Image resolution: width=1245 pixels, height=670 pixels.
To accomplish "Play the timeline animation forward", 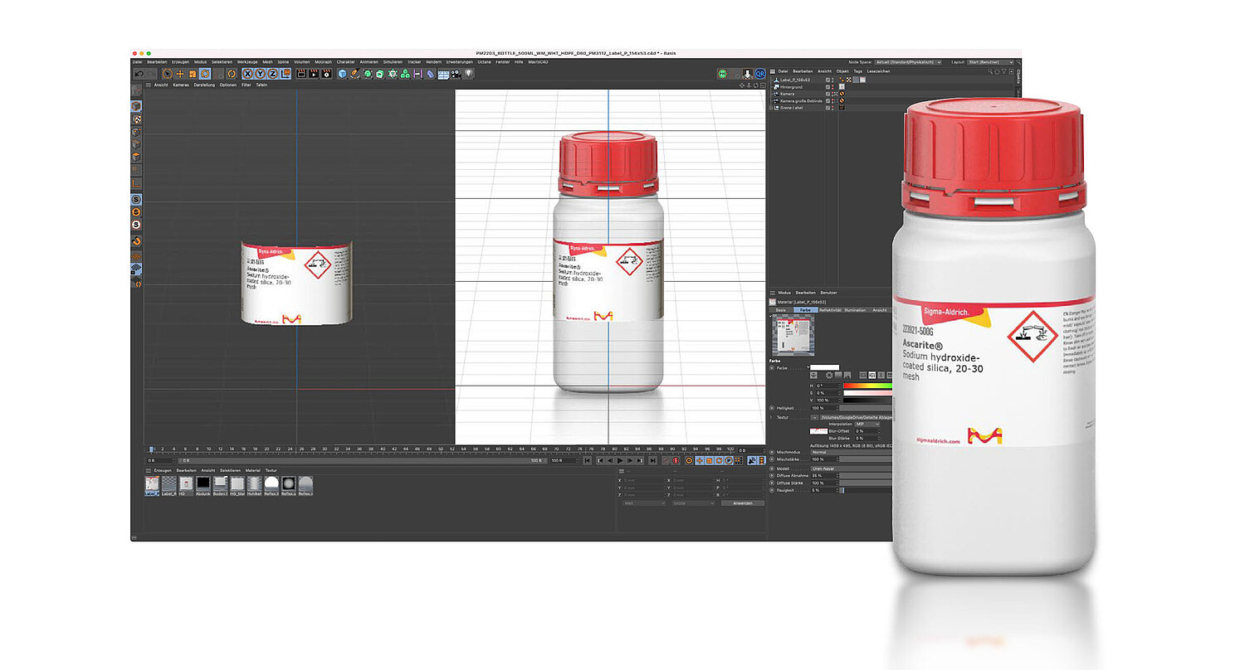I will (x=620, y=460).
